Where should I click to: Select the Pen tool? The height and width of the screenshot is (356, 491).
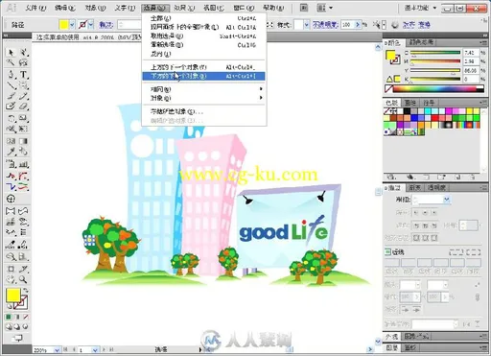coord(11,75)
